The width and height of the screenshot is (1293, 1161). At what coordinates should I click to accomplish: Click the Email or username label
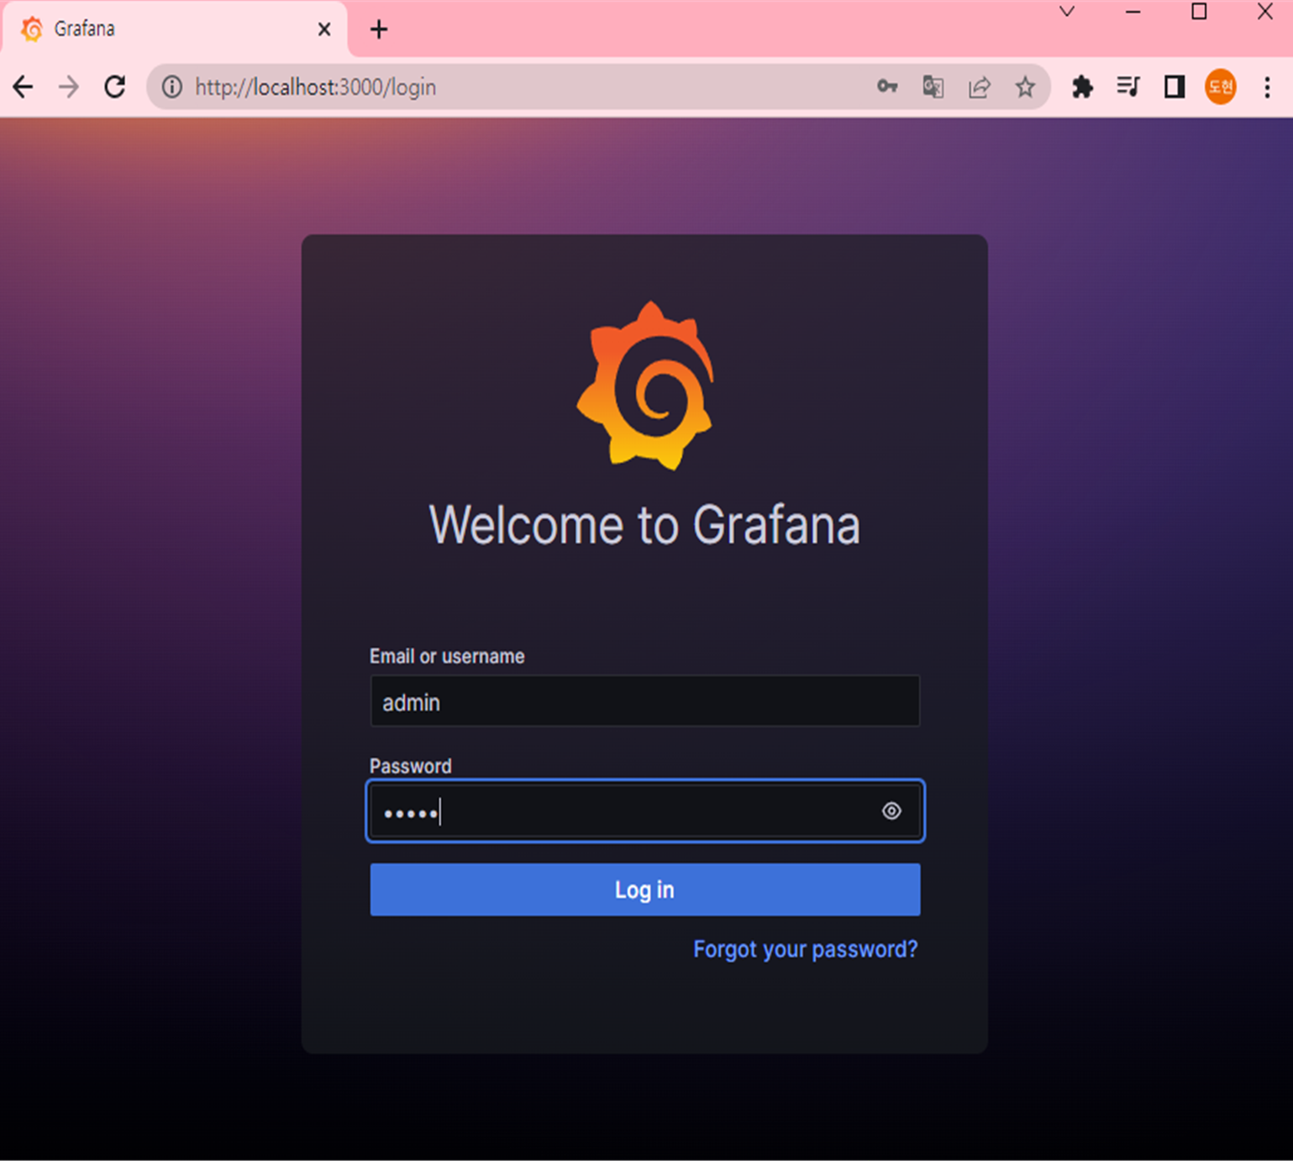[x=447, y=656]
